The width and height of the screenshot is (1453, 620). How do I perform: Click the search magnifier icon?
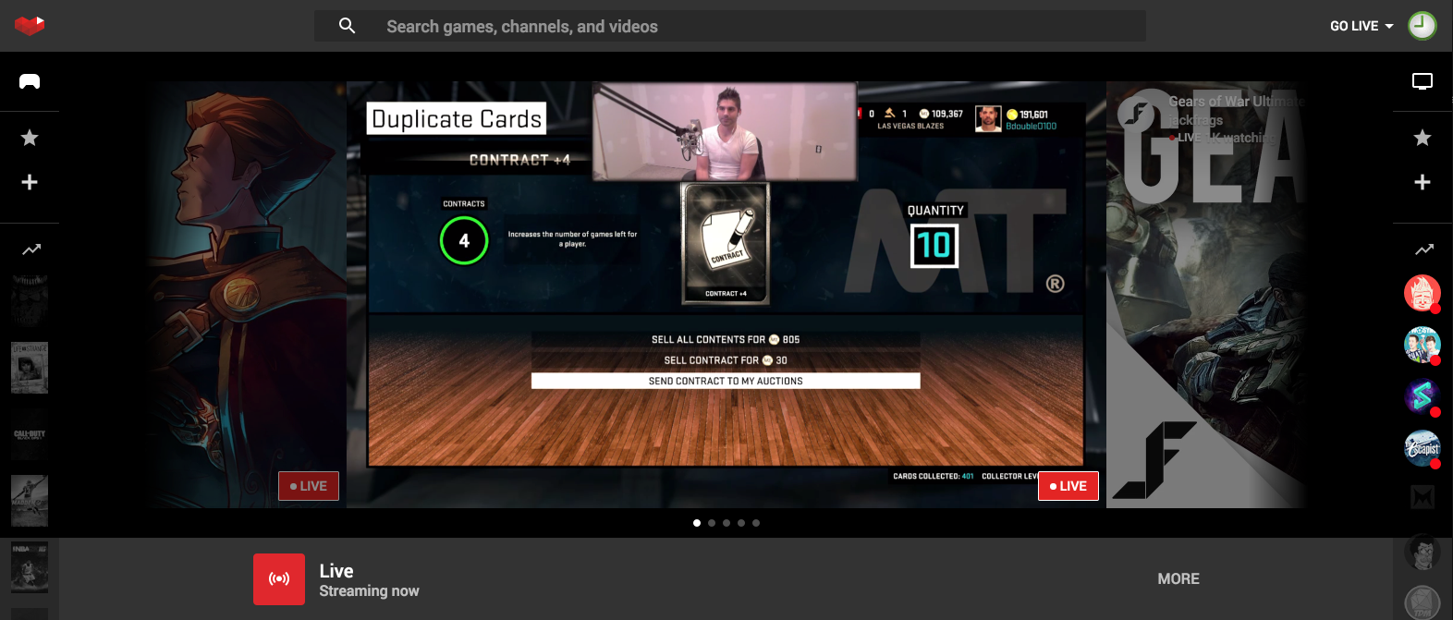point(347,26)
